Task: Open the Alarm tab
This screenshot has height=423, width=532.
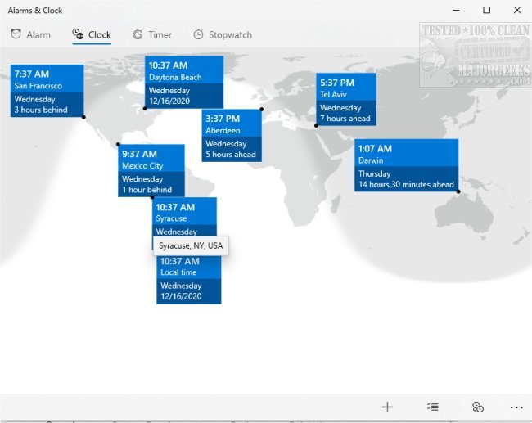Action: pos(30,34)
